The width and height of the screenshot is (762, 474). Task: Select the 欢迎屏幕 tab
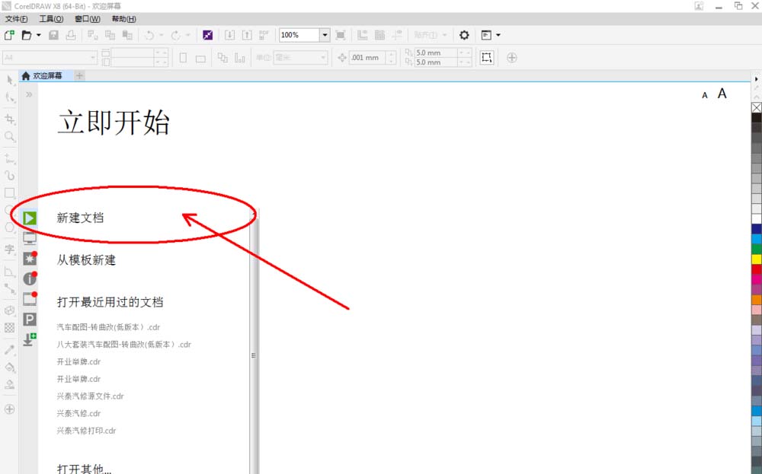pyautogui.click(x=46, y=75)
